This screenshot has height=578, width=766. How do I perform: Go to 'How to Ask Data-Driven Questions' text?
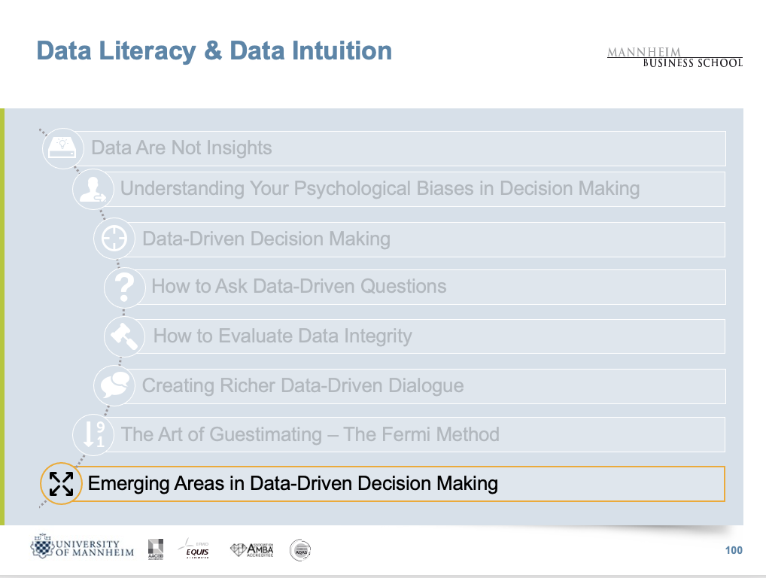[299, 286]
